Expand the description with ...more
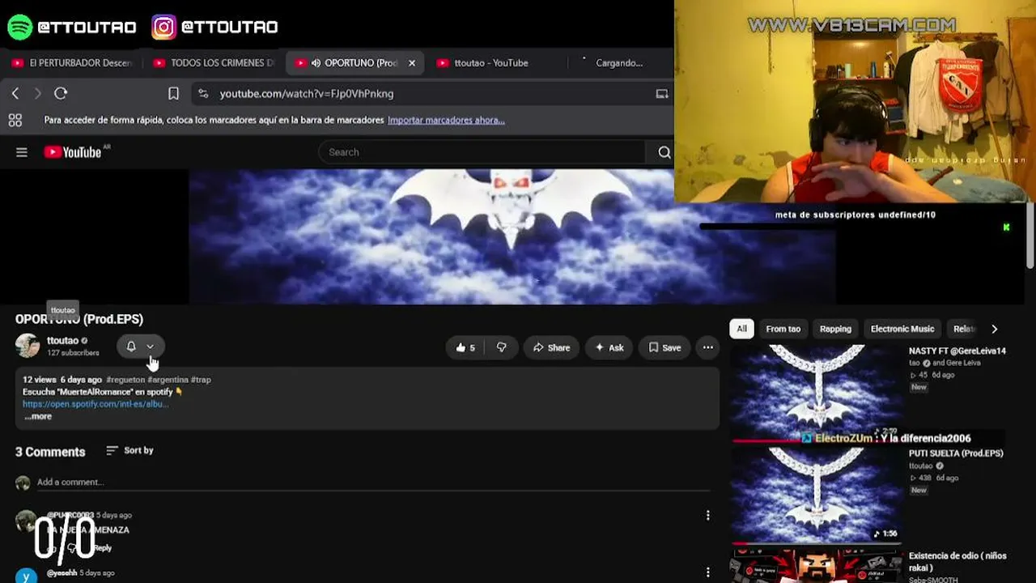Viewport: 1036px width, 583px height. tap(38, 416)
